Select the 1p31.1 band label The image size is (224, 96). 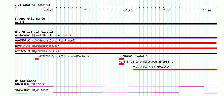pos(20,22)
